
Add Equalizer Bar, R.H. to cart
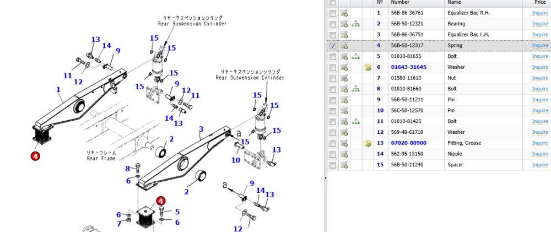click(344, 13)
